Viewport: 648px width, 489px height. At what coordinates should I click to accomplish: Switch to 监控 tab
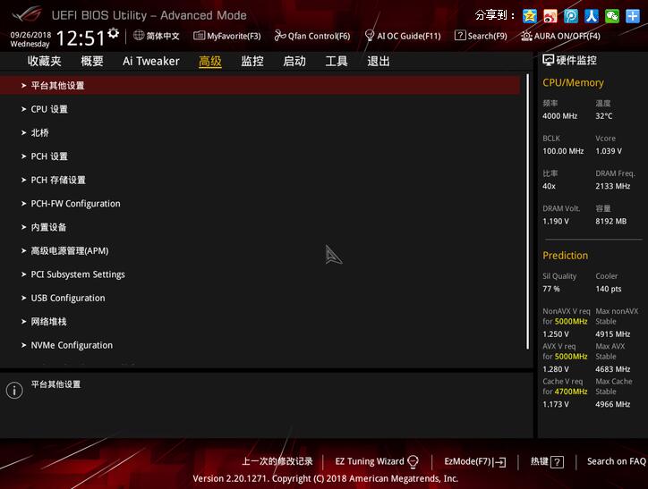tap(252, 61)
